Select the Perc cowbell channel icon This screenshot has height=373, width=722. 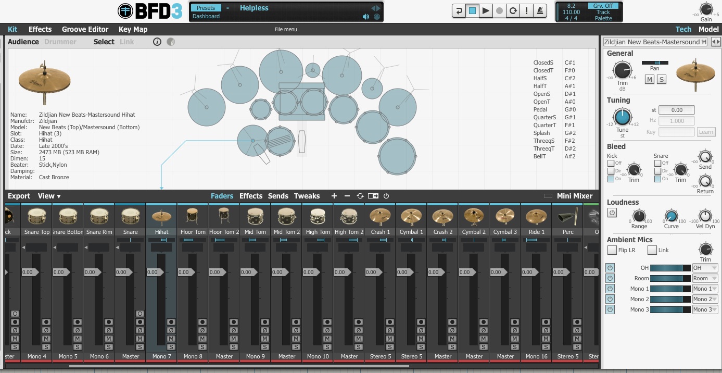pyautogui.click(x=567, y=216)
